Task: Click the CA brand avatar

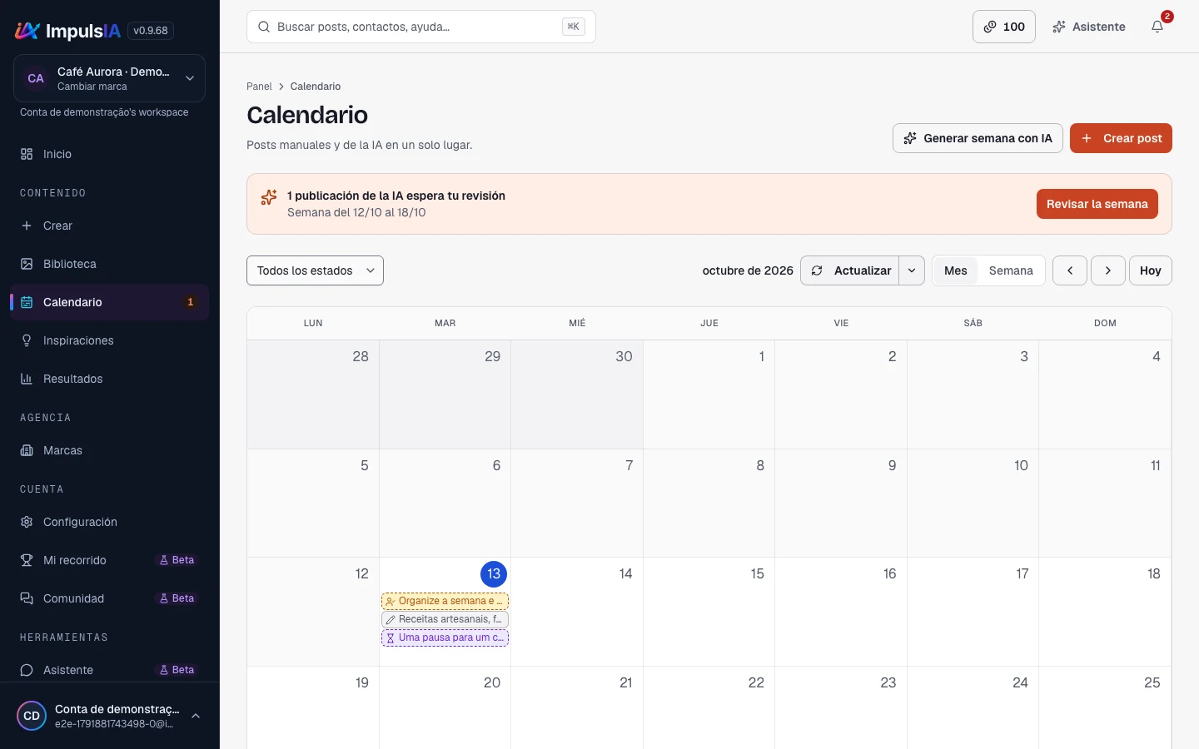Action: pyautogui.click(x=36, y=78)
